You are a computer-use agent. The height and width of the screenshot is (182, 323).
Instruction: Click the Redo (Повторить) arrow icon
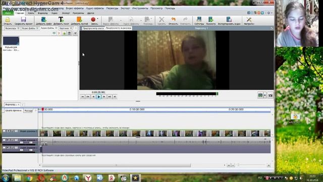coord(185,19)
